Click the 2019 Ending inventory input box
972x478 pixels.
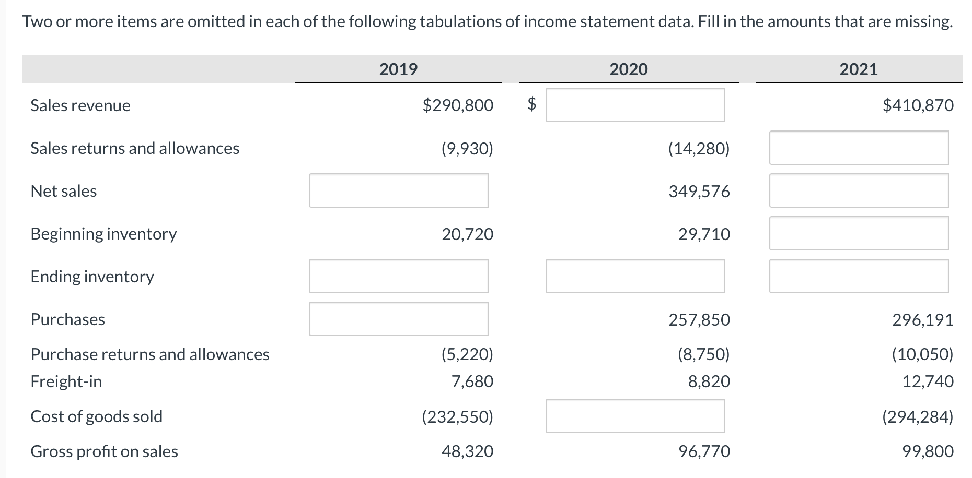(398, 276)
